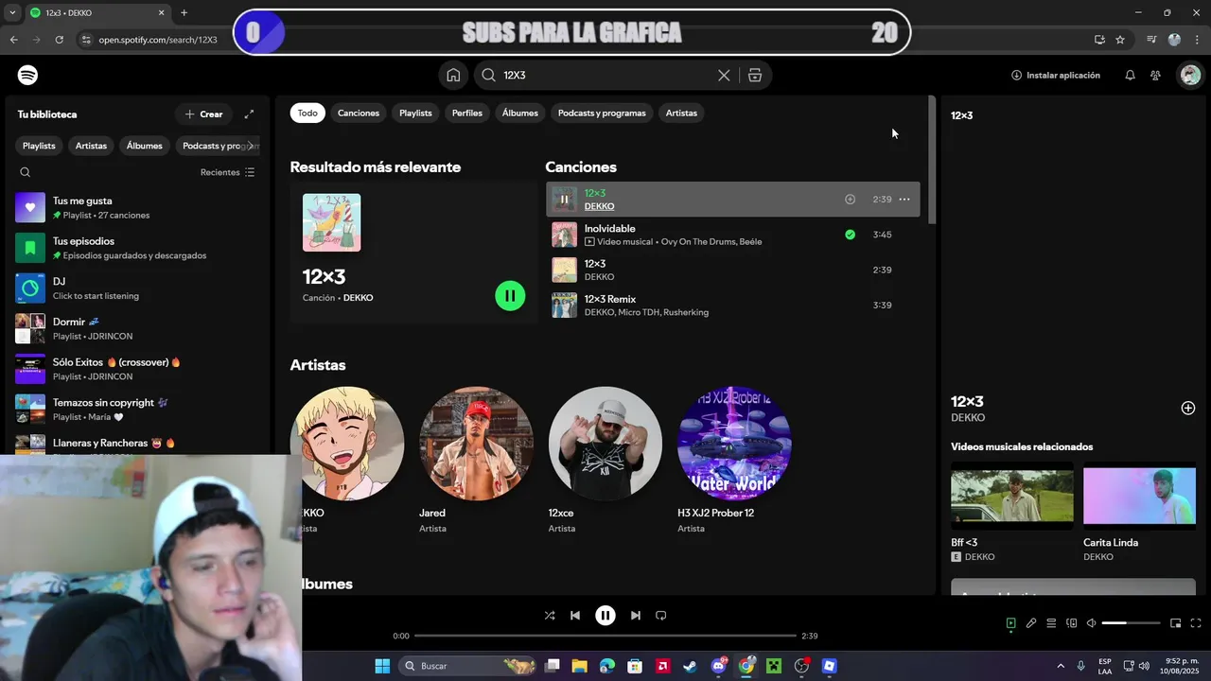Enter full screen player mode
Screen dimensions: 1211x681
click(x=1196, y=623)
